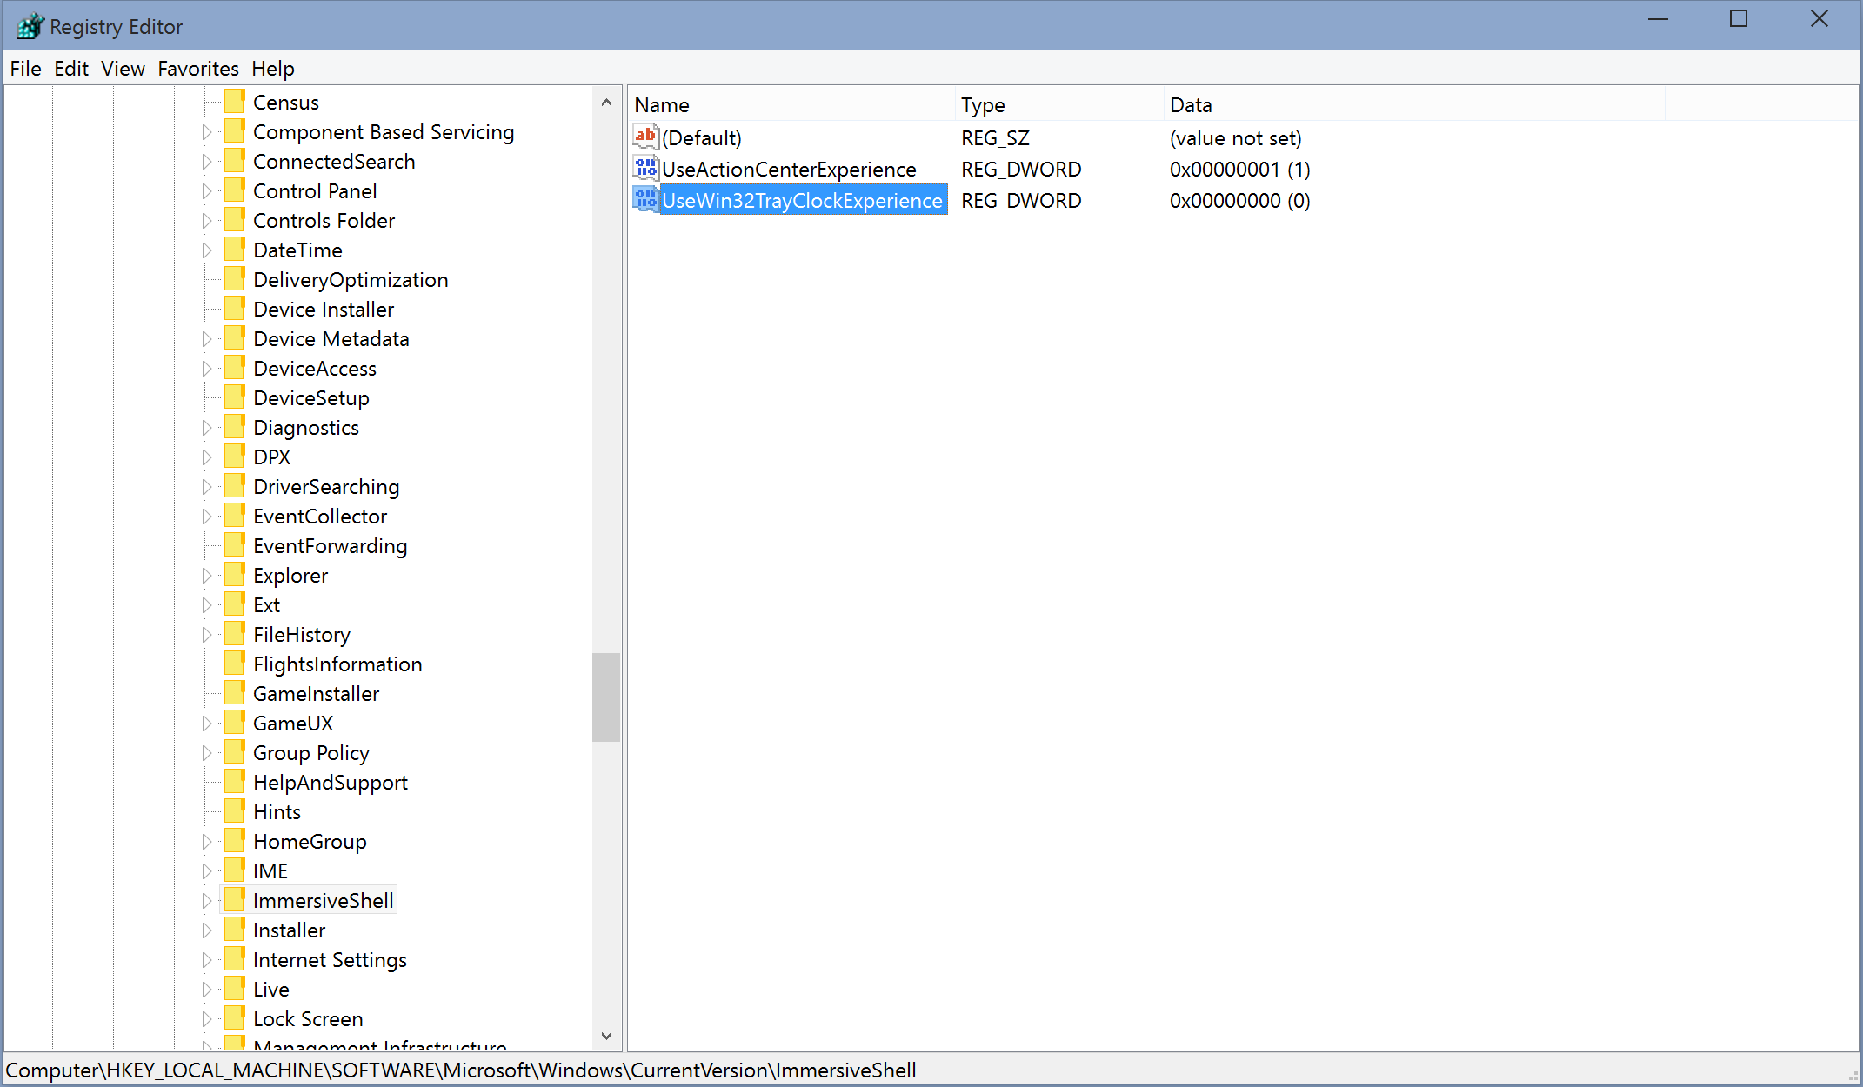Click the Registry Editor app icon in title bar

tap(30, 26)
